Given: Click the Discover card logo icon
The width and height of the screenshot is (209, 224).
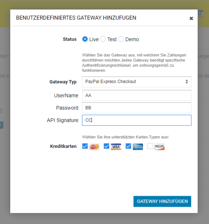Looking at the screenshot, I should (x=159, y=147).
